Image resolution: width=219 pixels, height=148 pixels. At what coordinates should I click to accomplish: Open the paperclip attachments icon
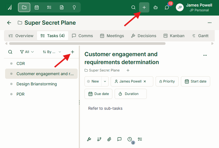[x=109, y=139]
